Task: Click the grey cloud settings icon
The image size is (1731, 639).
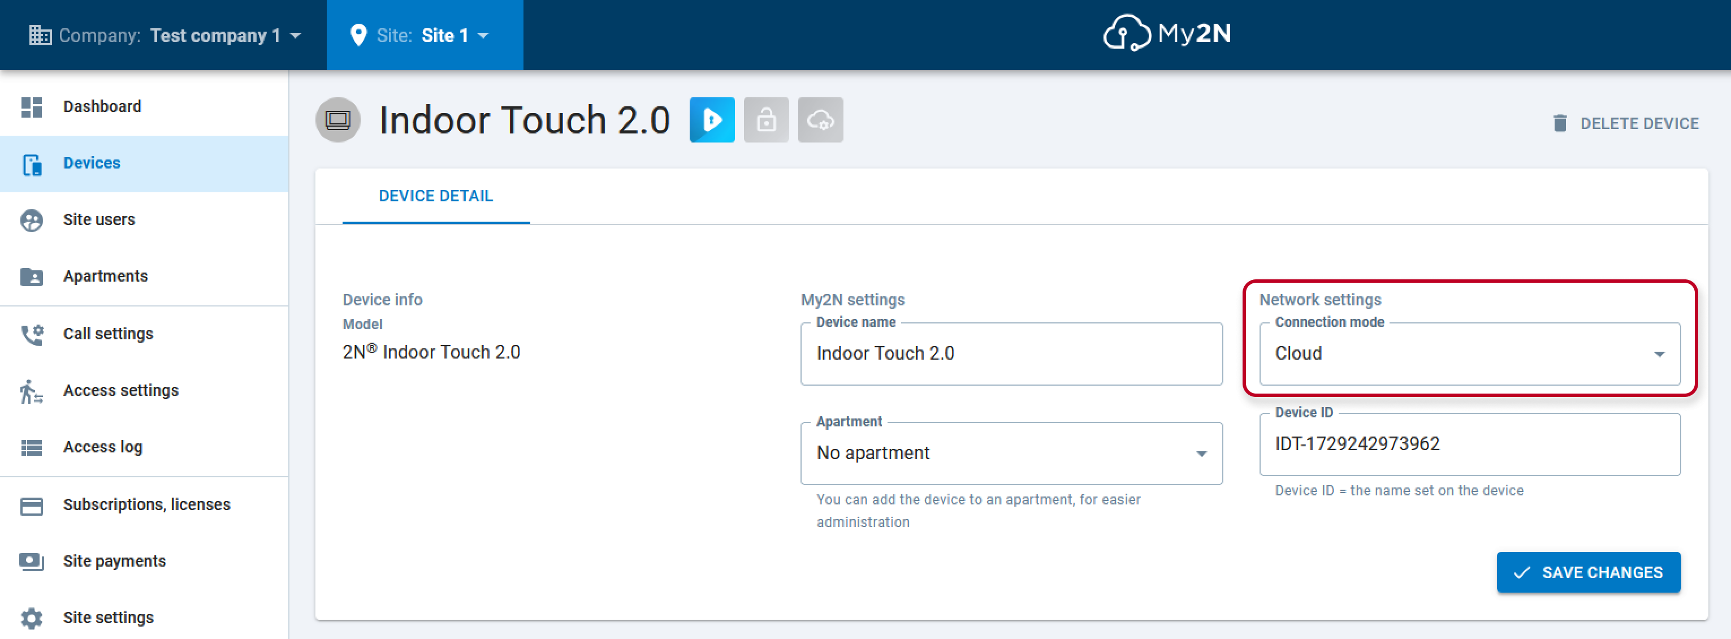Action: 820,120
